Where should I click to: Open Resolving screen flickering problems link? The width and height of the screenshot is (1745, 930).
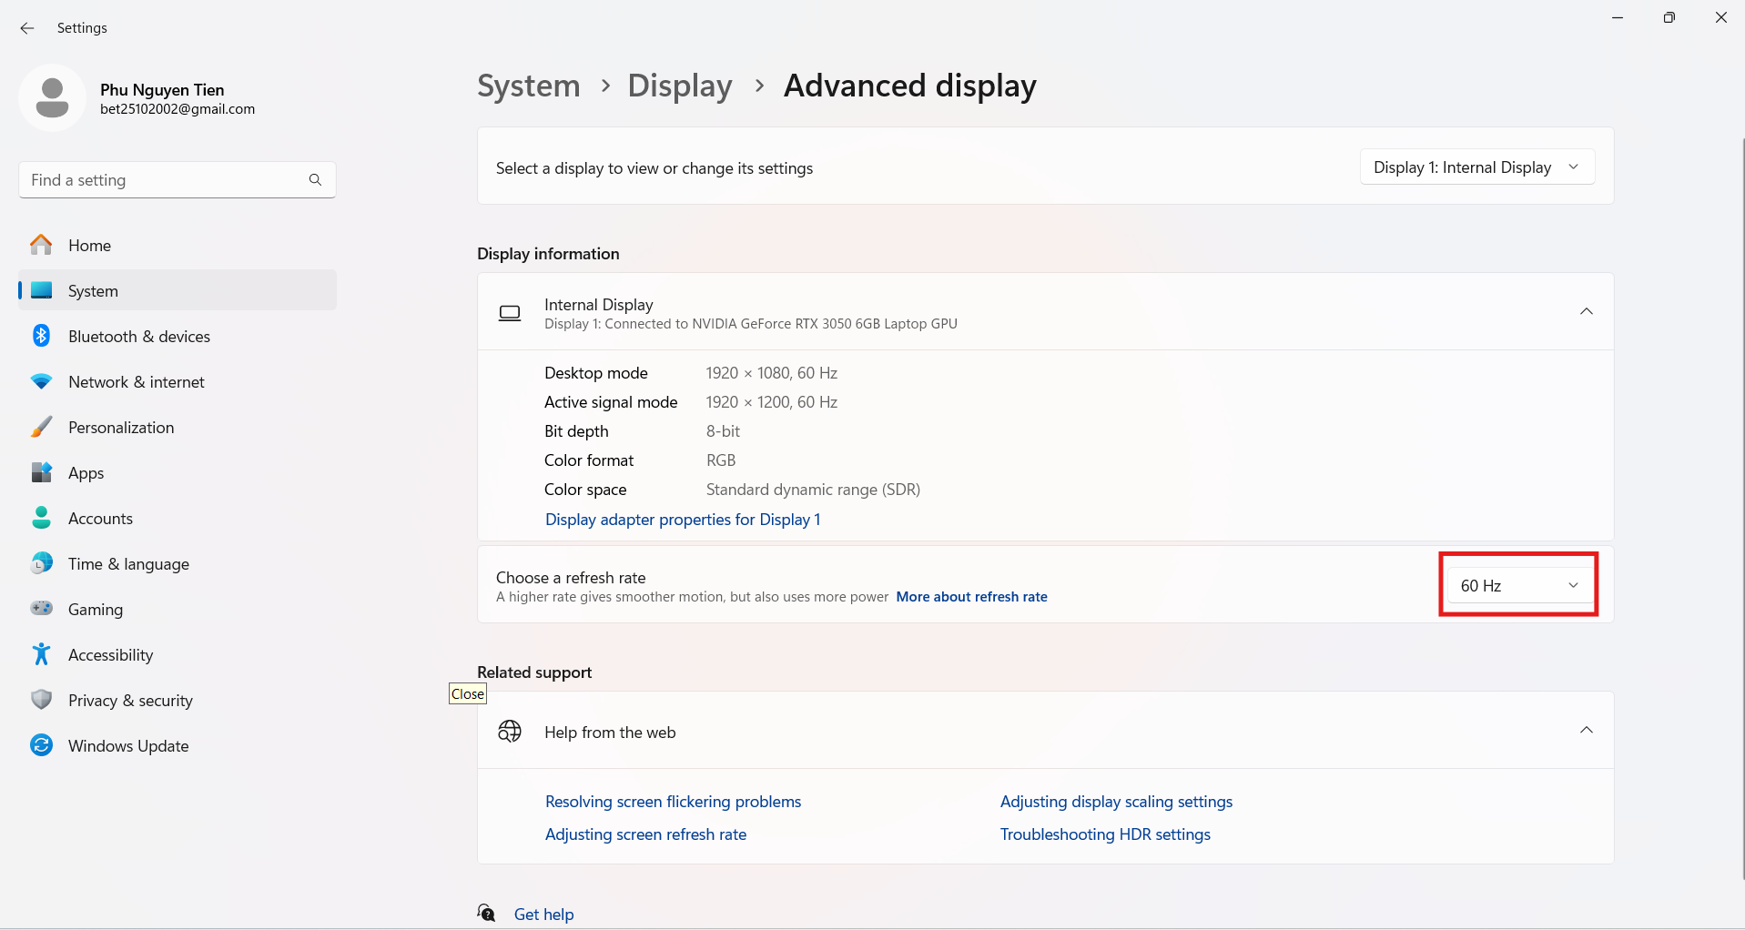pos(673,802)
